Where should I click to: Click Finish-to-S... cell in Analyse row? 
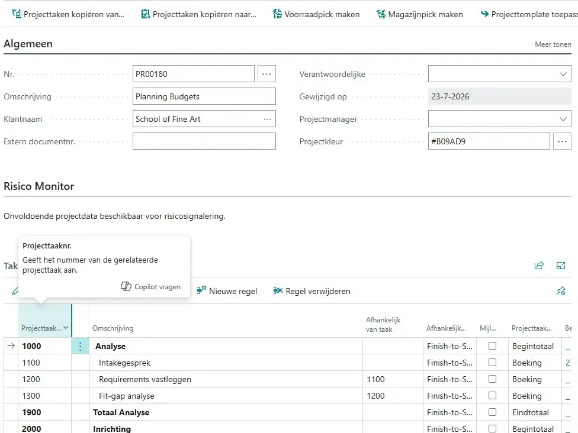coord(449,346)
